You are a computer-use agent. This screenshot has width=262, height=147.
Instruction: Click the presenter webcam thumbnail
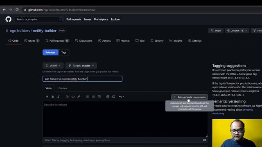point(237,133)
